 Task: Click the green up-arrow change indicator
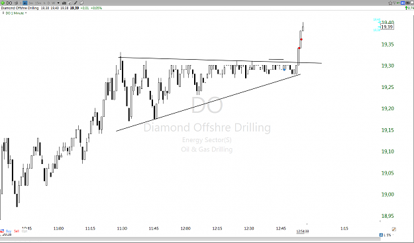[x=406, y=8]
